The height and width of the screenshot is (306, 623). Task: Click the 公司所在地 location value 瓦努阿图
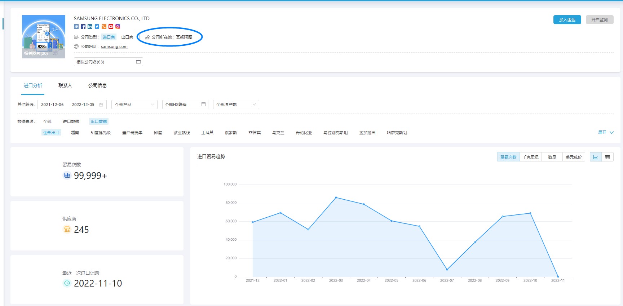(184, 37)
